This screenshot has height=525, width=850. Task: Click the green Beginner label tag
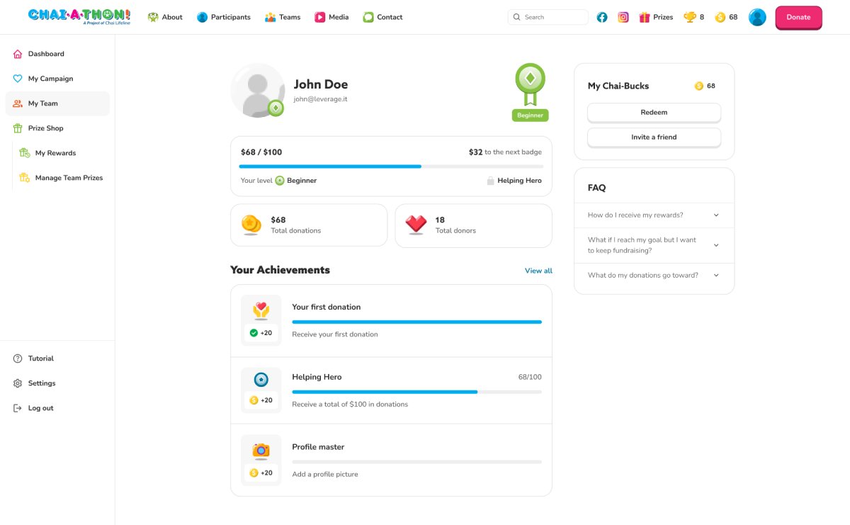530,115
